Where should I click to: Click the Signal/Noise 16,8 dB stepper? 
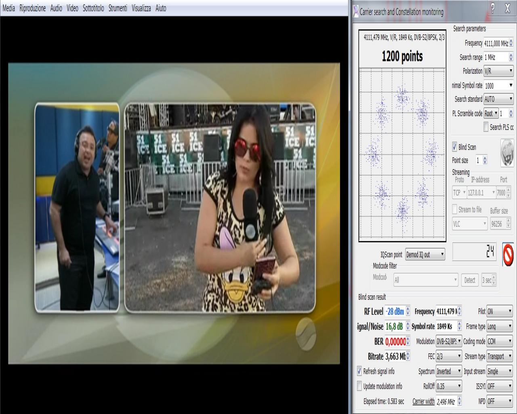(x=408, y=326)
